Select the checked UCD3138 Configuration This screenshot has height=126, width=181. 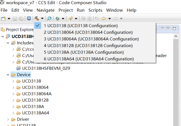point(81,26)
